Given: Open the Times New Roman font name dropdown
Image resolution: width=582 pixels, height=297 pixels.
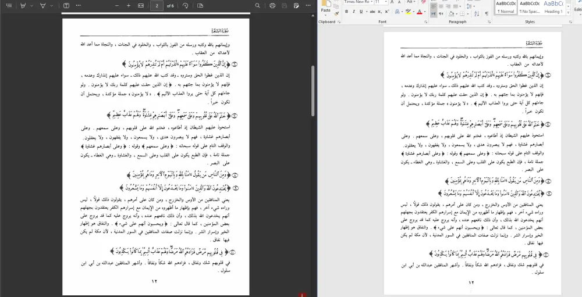Looking at the screenshot, I should 371,2.
